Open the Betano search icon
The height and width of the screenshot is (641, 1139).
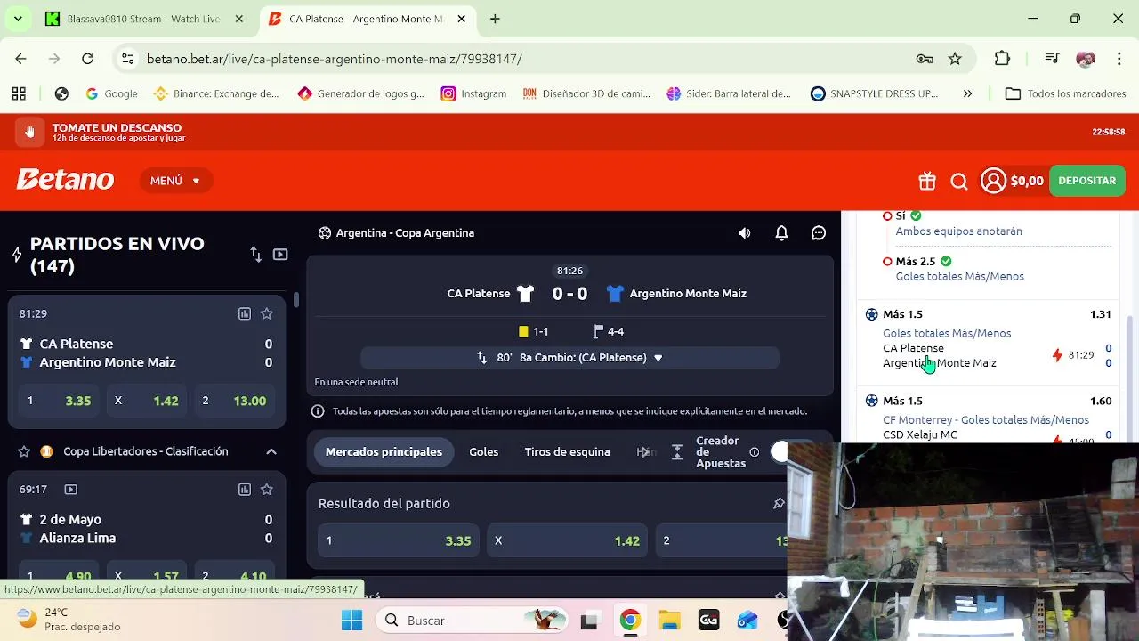(959, 182)
